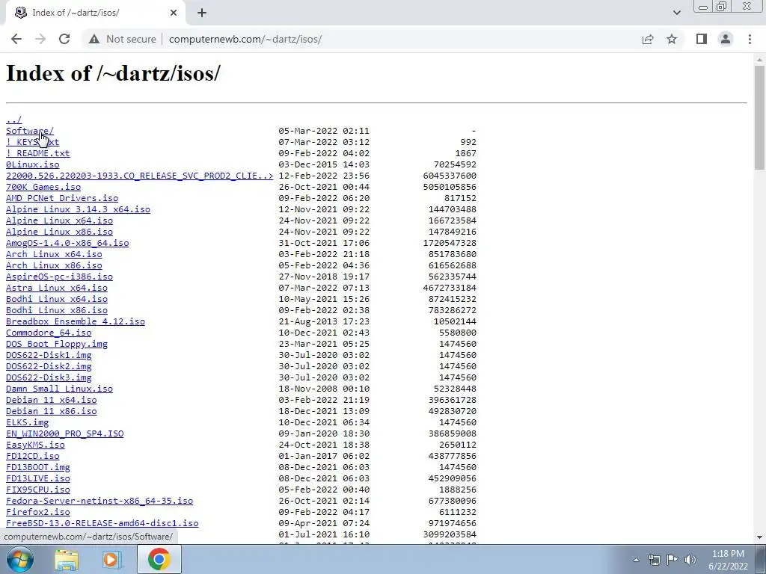Viewport: 766px width, 574px height.
Task: Download FreeBSD-13.0-RELEASE-amd64-disc1.iso
Action: click(102, 524)
